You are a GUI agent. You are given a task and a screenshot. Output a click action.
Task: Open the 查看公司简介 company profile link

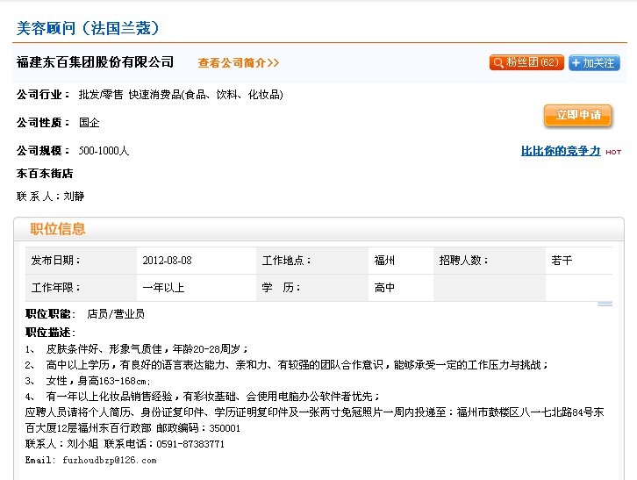click(x=239, y=63)
